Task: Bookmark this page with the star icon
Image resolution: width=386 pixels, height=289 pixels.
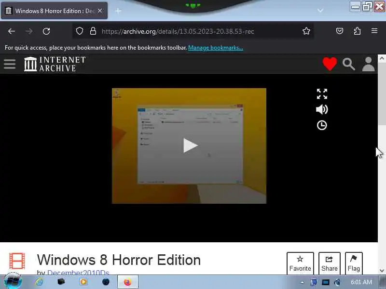Action: coord(306,31)
